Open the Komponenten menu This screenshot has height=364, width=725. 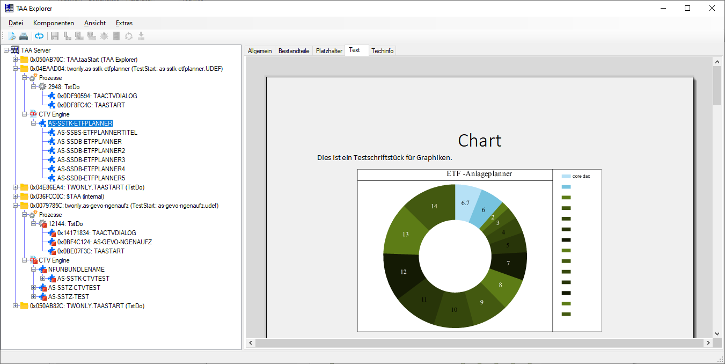pos(53,23)
